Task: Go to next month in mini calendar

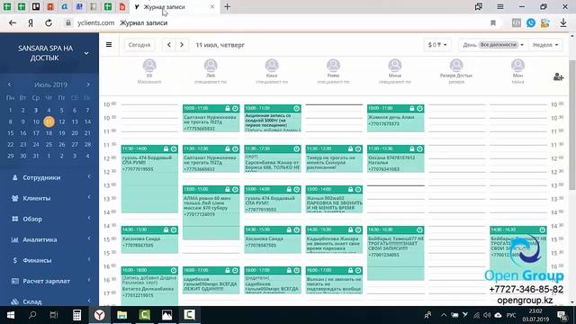Action: coord(88,85)
